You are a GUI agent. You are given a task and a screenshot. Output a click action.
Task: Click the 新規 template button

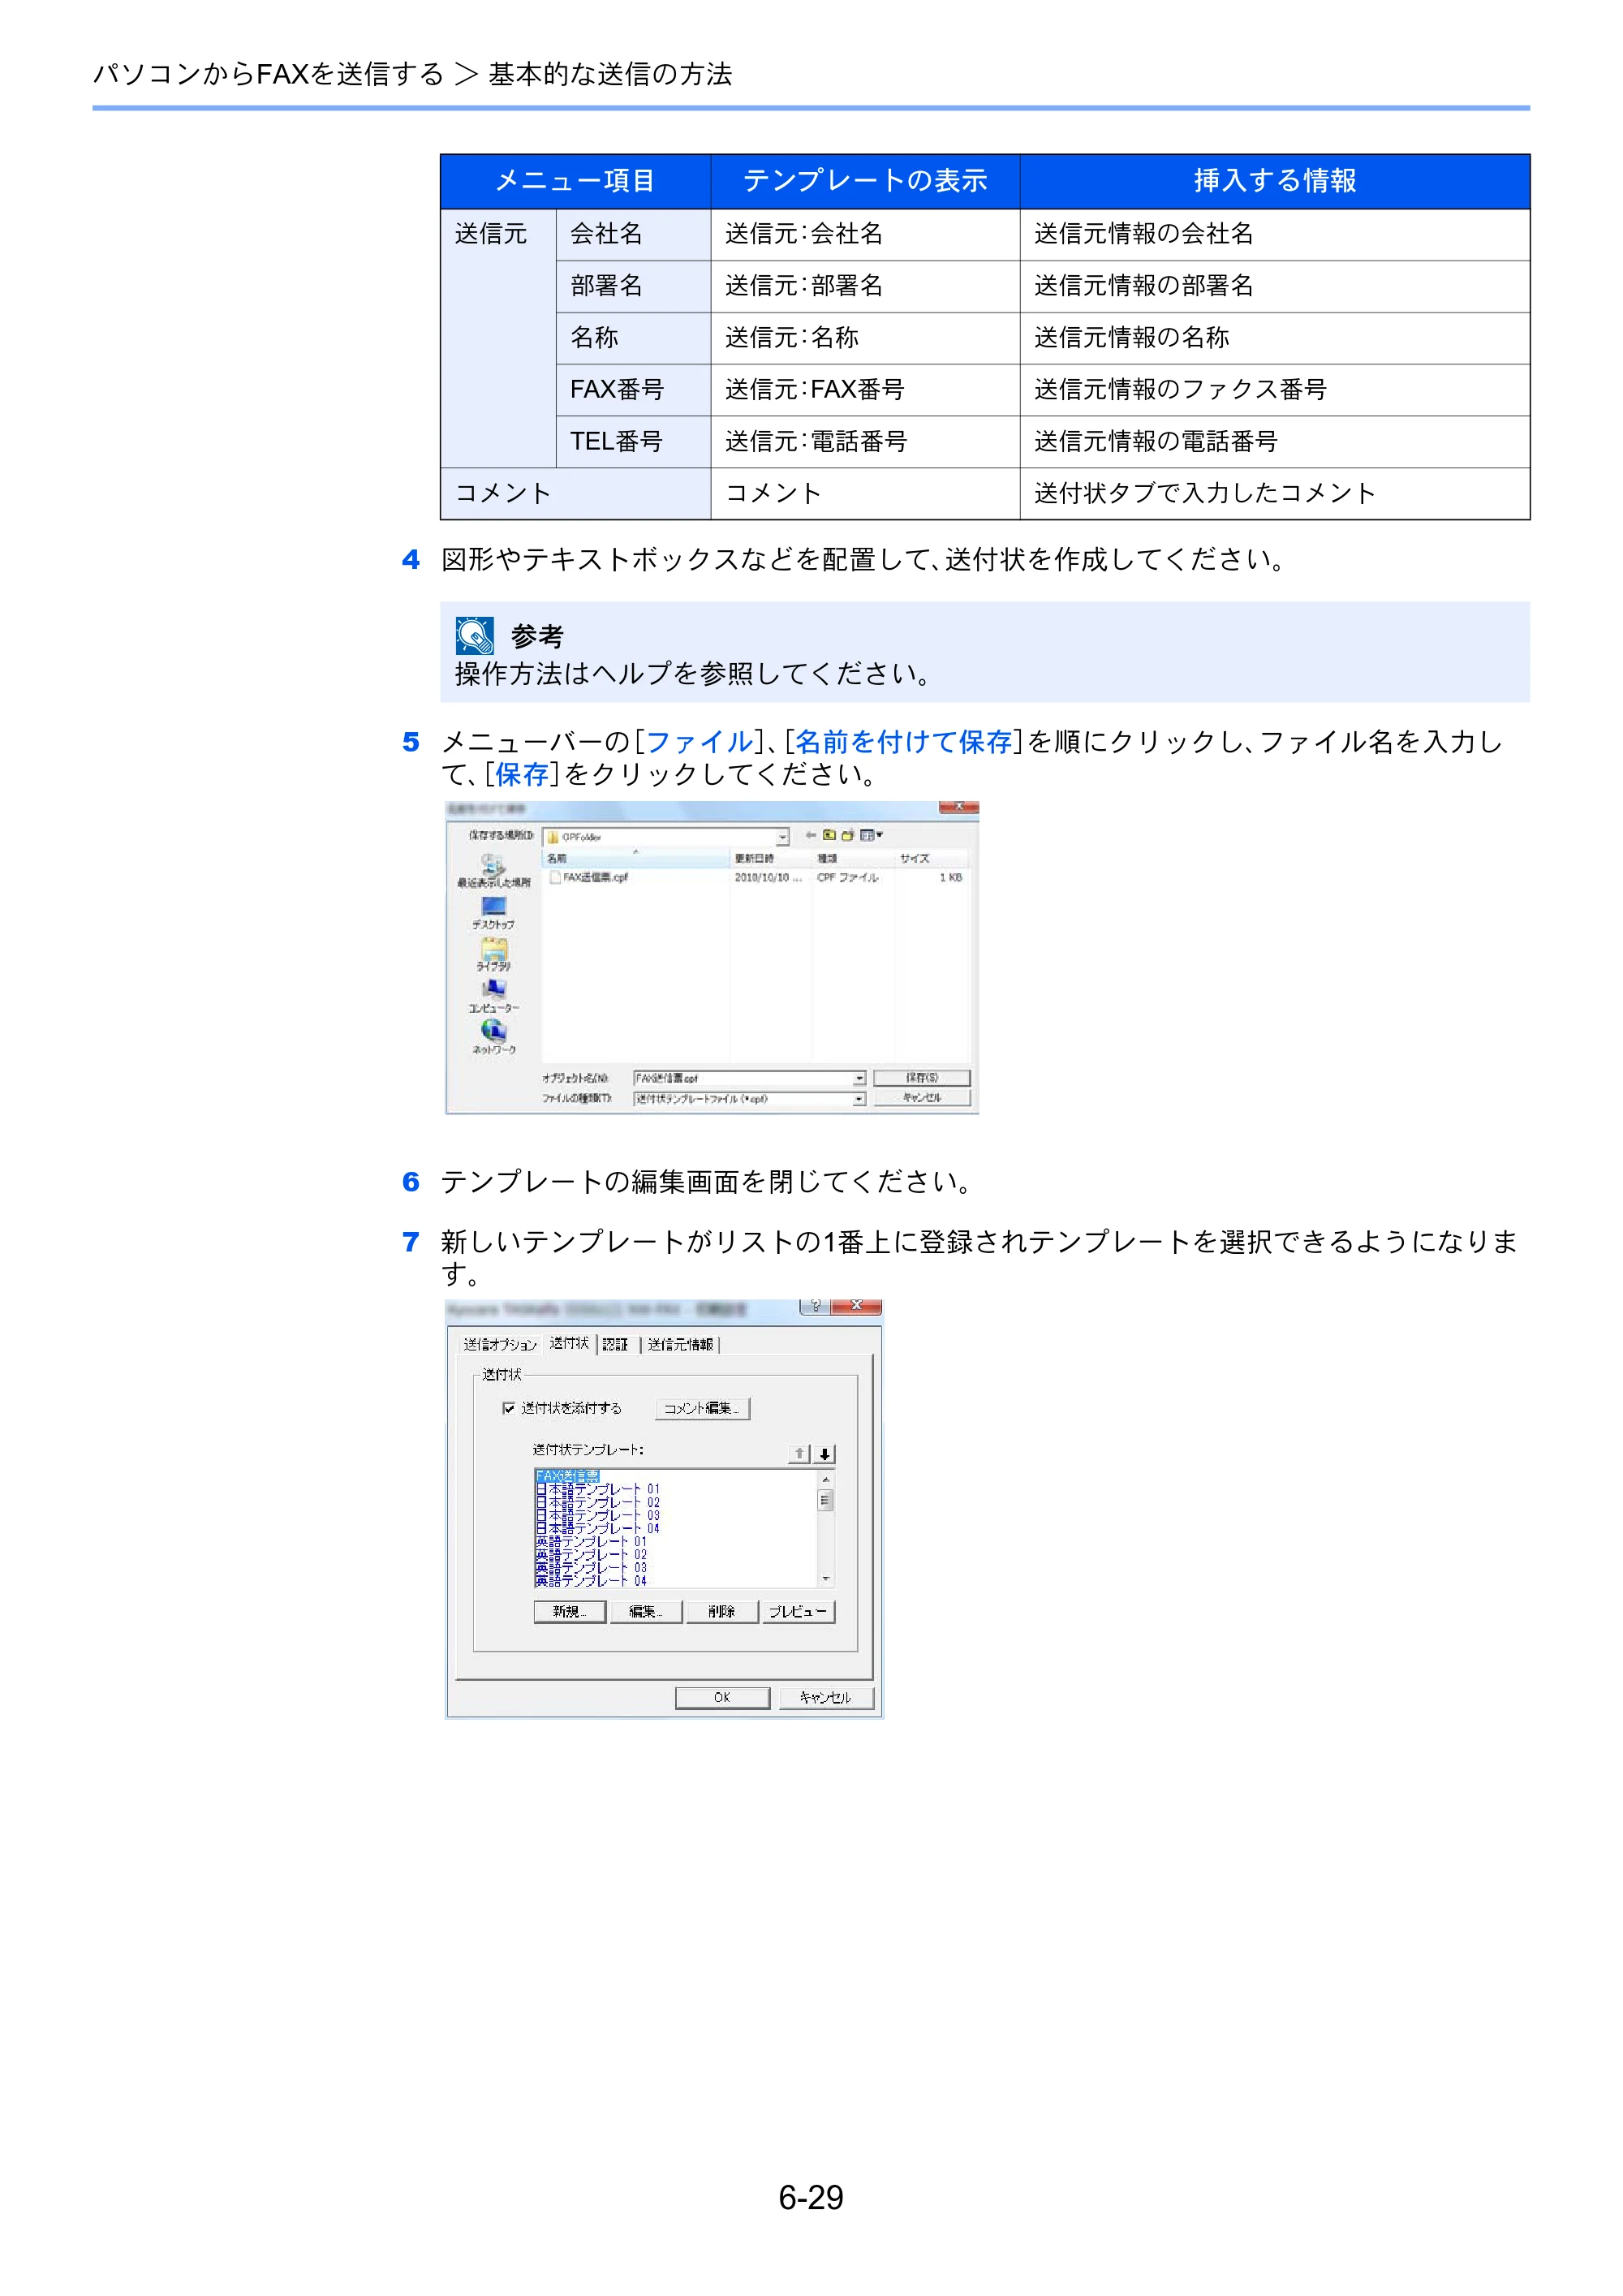point(569,1611)
